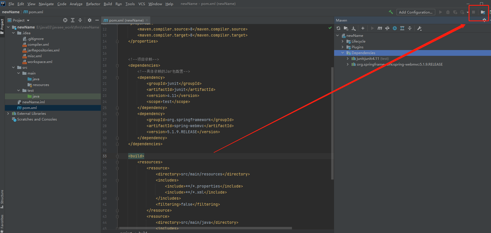Open Maven settings wrench icon
Image resolution: width=491 pixels, height=233 pixels.
[419, 28]
